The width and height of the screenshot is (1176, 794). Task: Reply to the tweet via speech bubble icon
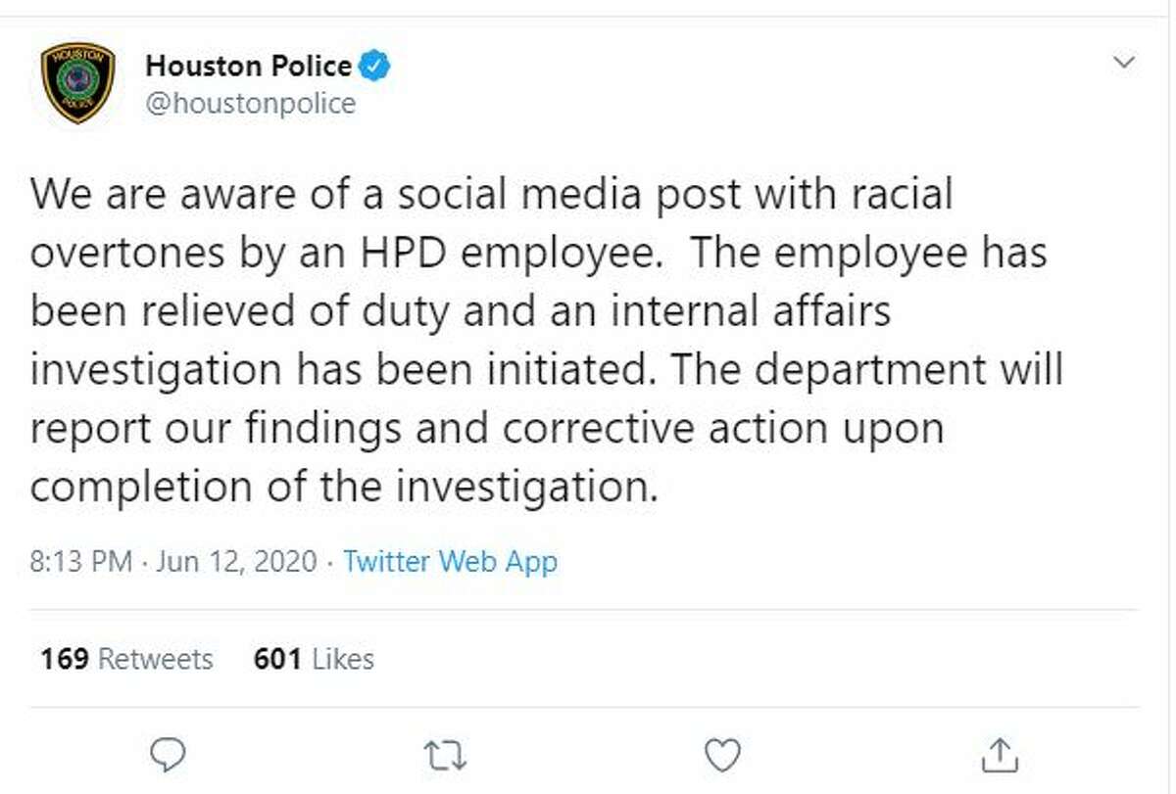click(x=169, y=755)
